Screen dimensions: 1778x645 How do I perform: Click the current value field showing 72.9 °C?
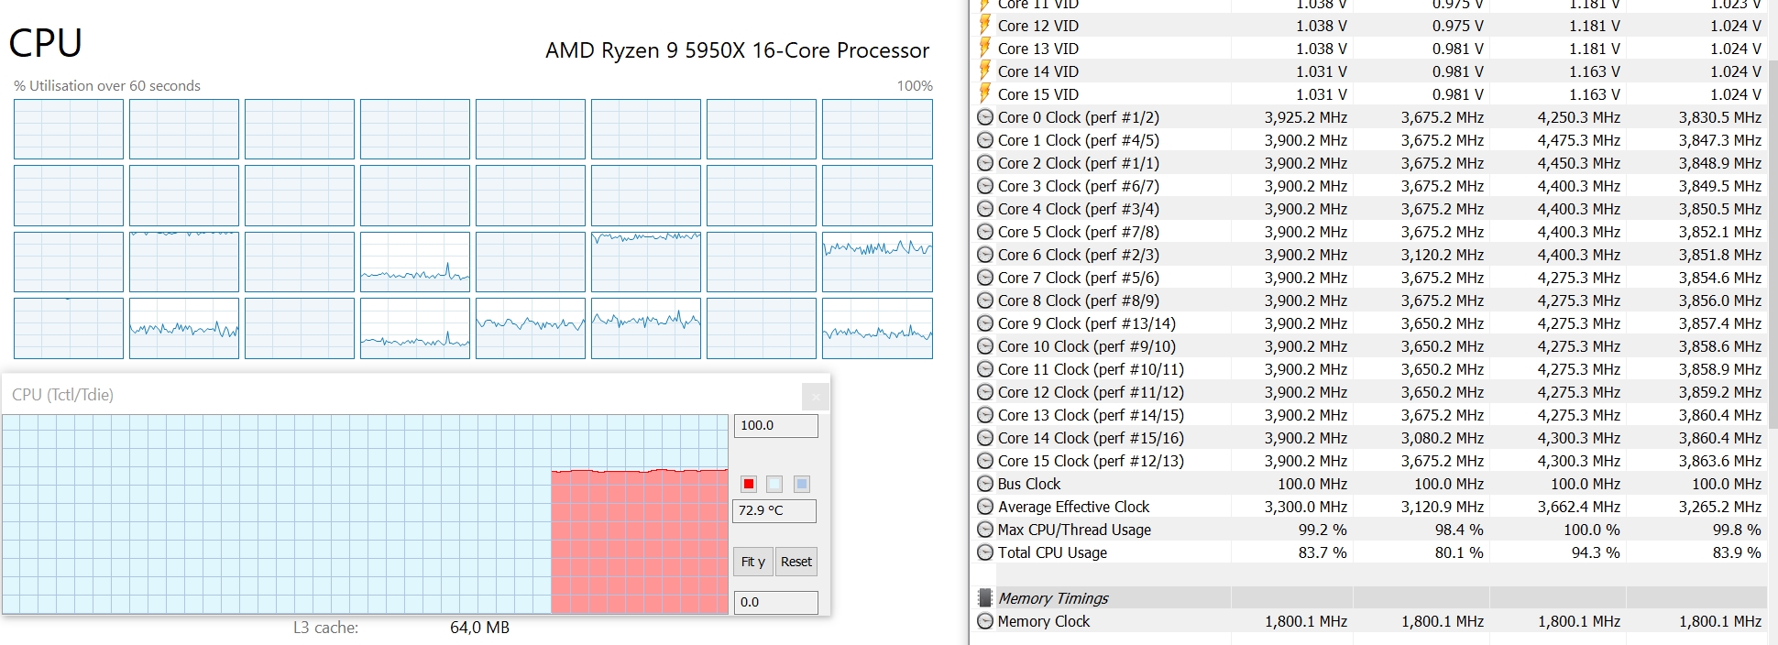(774, 510)
